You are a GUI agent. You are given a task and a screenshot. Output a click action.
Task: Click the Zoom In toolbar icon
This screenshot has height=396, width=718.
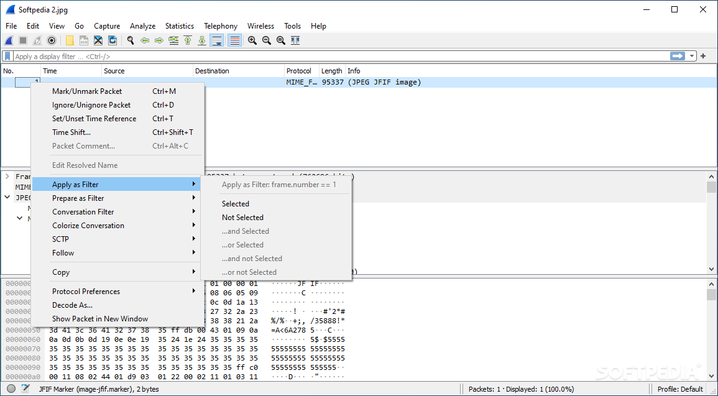(252, 40)
